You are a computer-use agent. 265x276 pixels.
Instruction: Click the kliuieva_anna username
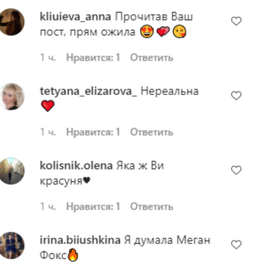[76, 17]
